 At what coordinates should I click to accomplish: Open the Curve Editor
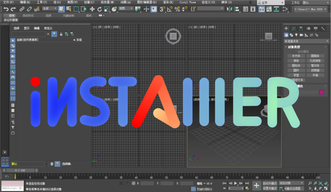(269, 9)
